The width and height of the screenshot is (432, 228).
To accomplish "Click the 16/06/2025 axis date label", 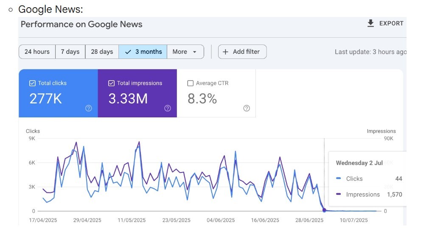I will point(265,220).
